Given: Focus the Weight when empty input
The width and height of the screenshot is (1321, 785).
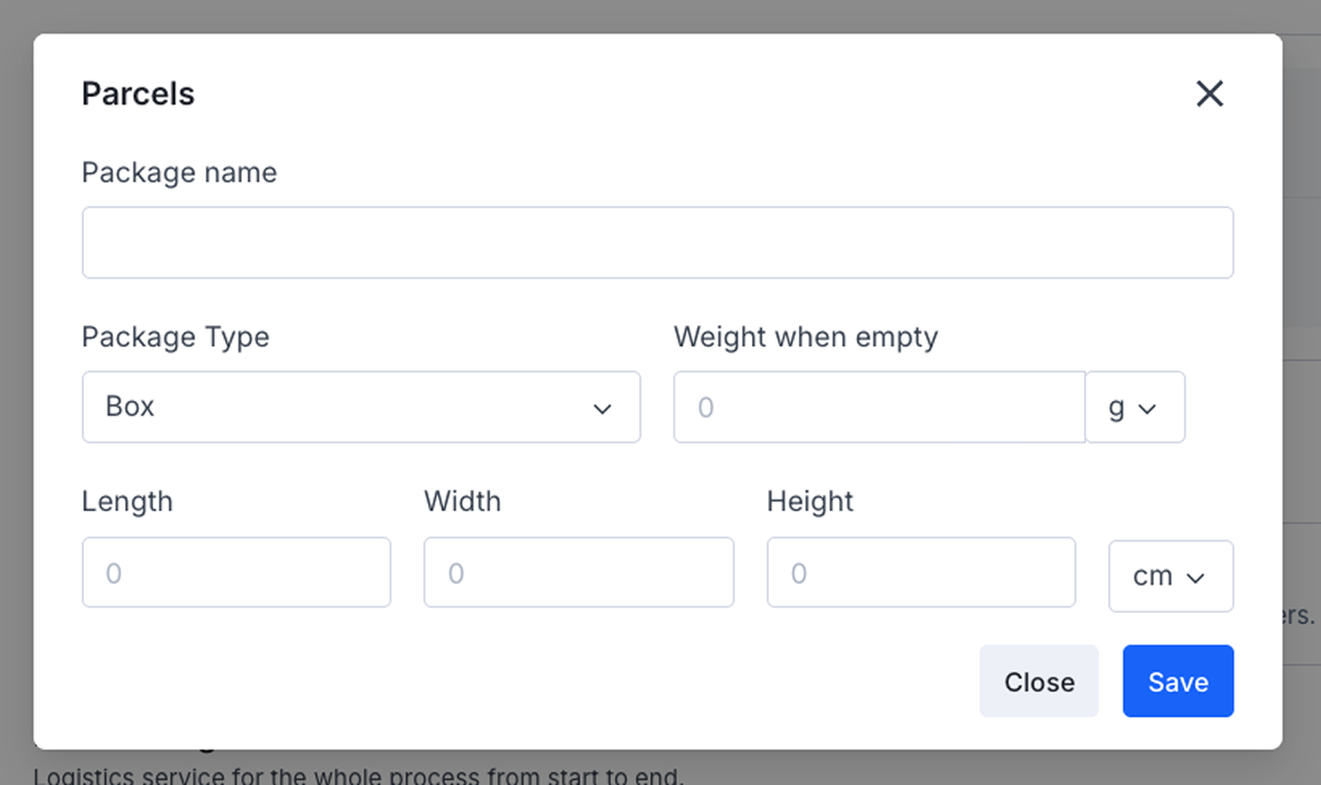Looking at the screenshot, I should [x=878, y=407].
